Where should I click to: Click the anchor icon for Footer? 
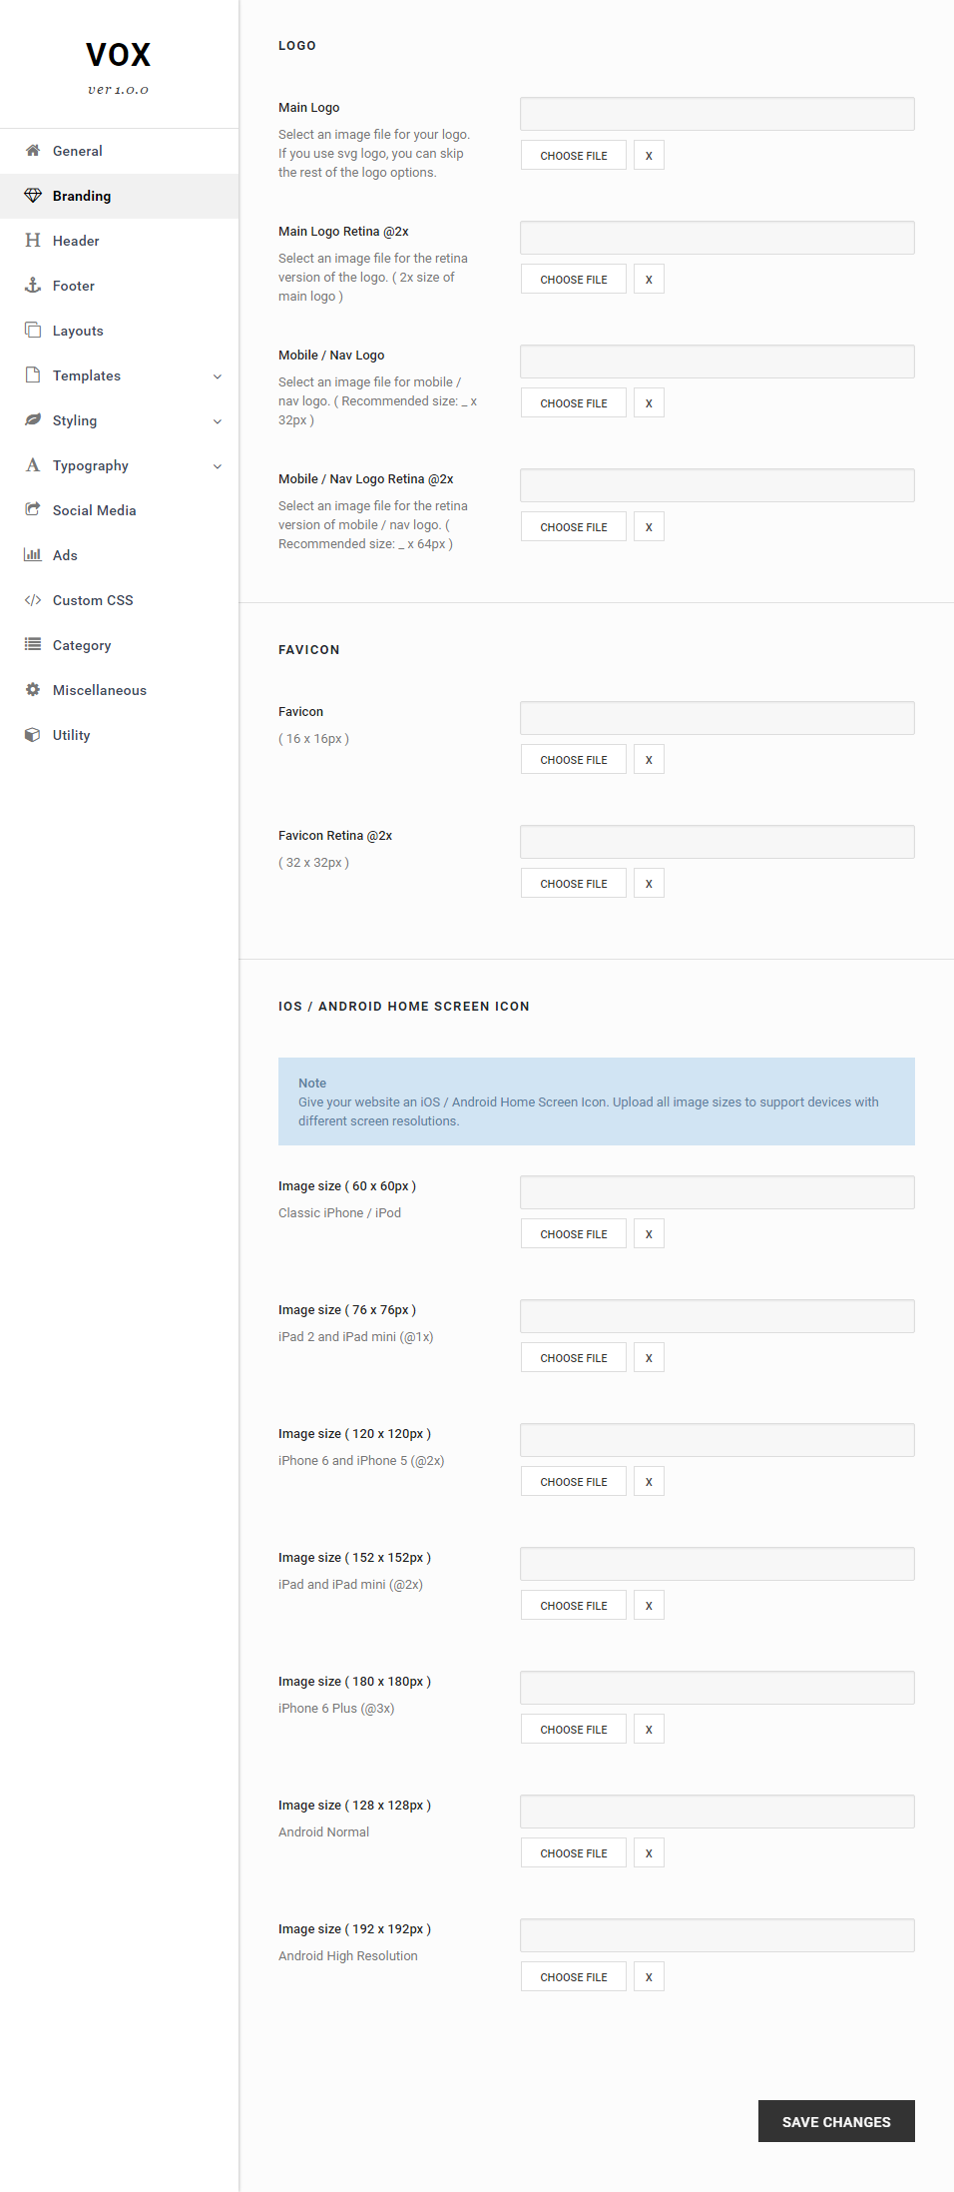pos(33,286)
